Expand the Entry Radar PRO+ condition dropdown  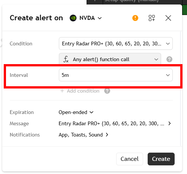click(116, 43)
